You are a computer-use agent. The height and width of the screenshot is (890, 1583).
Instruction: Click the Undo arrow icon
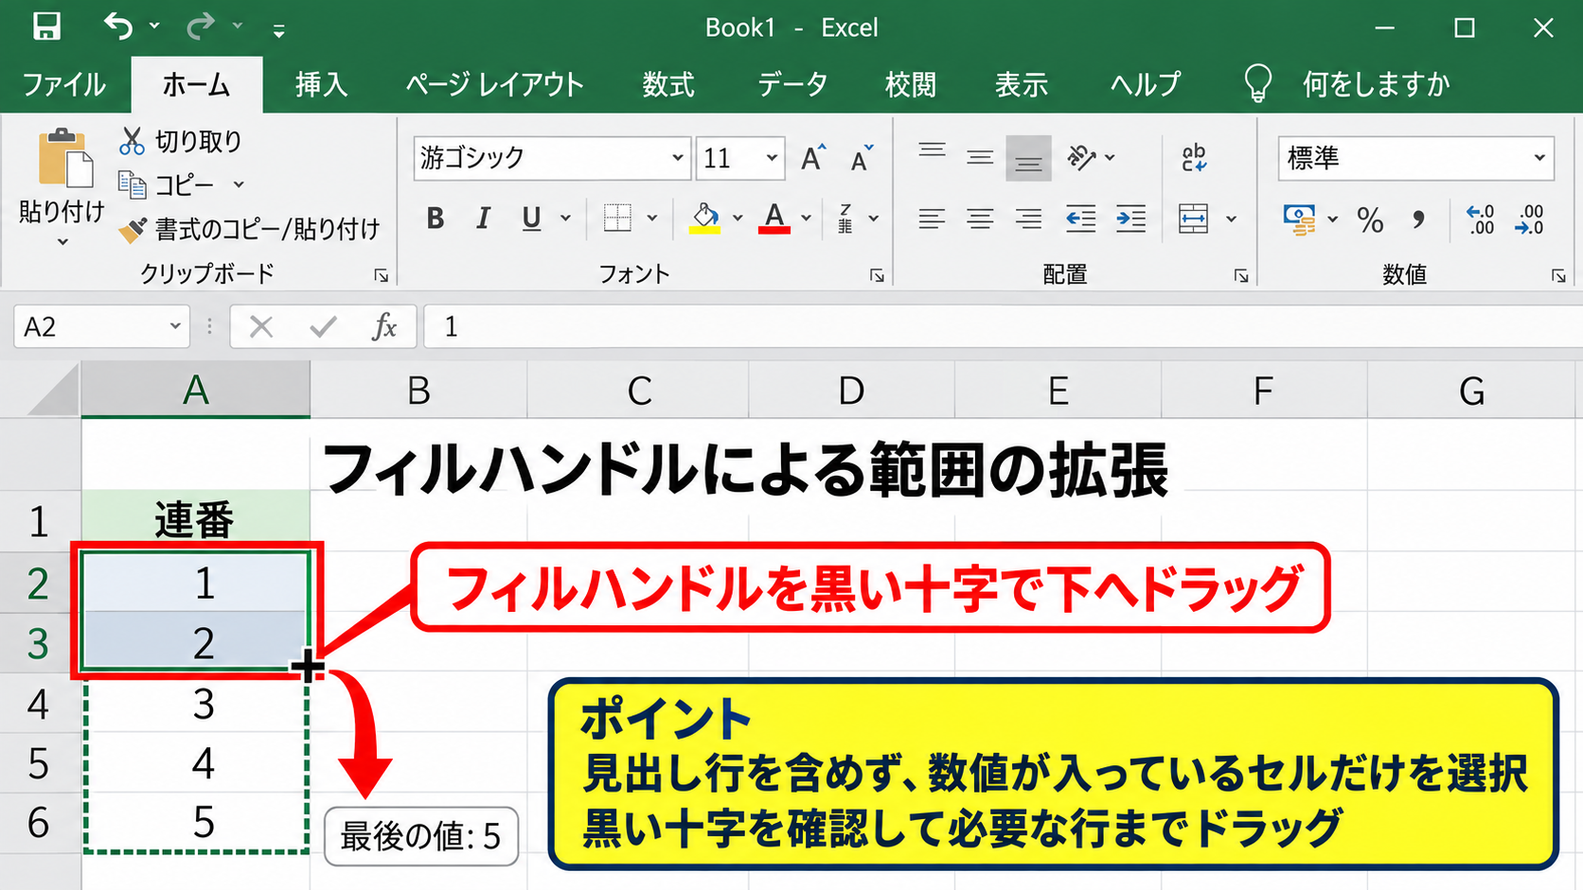click(118, 26)
